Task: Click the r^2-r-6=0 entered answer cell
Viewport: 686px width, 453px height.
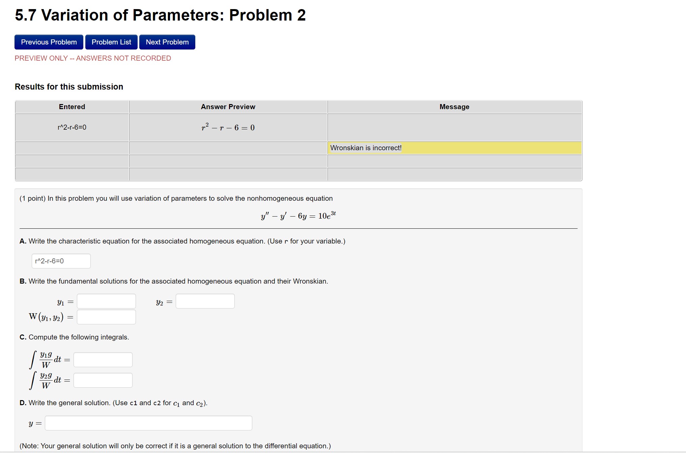Action: [x=72, y=127]
